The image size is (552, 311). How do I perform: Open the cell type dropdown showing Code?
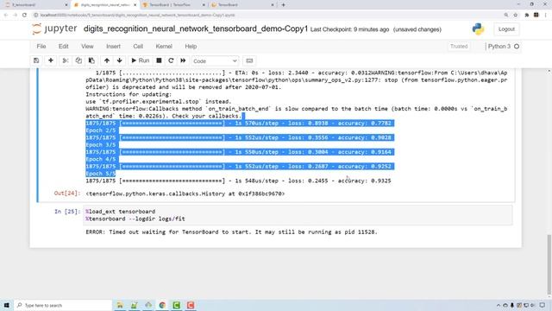pos(215,61)
